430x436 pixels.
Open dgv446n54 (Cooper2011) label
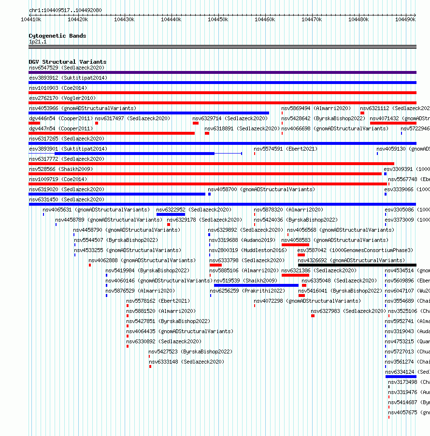(61, 118)
